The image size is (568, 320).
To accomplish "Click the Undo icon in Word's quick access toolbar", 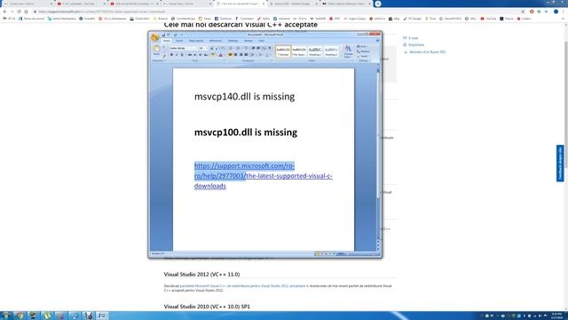I will coord(168,35).
